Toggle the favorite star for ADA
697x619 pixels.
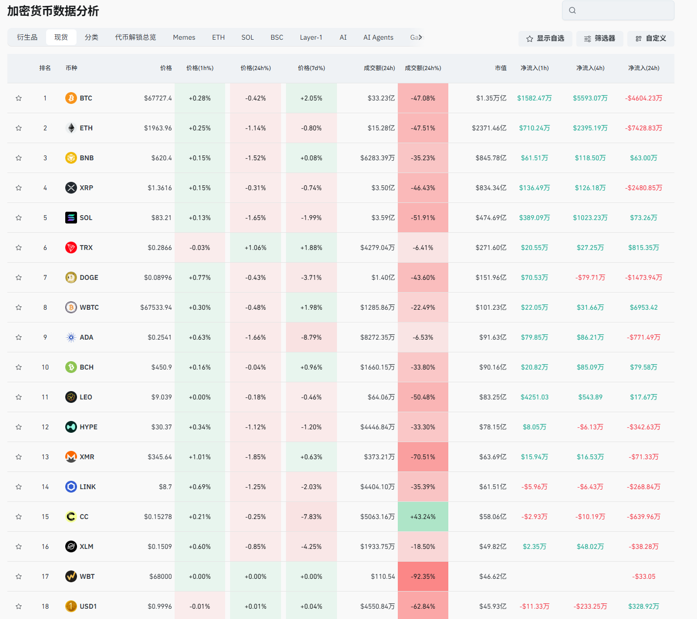click(19, 337)
